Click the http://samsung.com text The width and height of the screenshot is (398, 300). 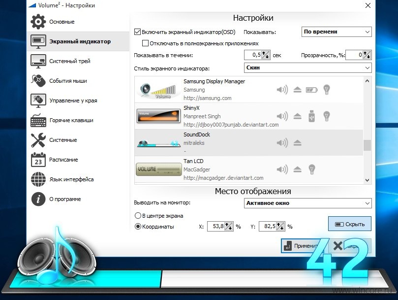point(208,98)
